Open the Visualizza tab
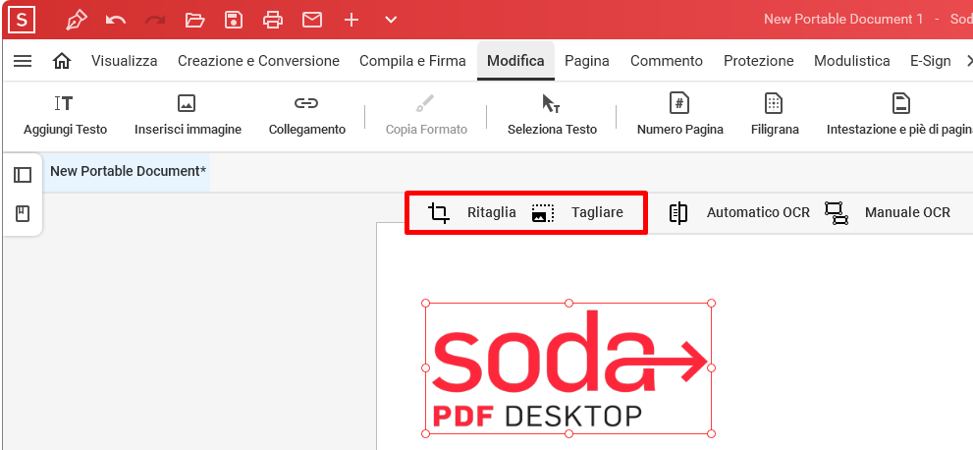Viewport: 973px width, 450px height. pyautogui.click(x=124, y=61)
